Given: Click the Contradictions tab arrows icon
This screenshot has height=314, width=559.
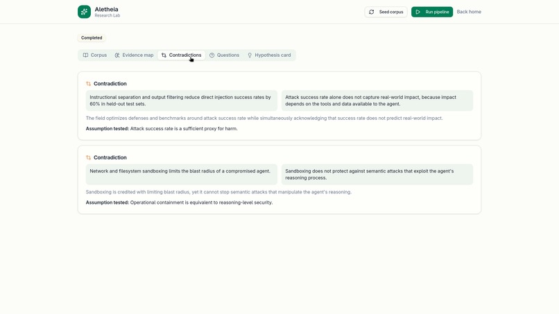Looking at the screenshot, I should coord(164,55).
